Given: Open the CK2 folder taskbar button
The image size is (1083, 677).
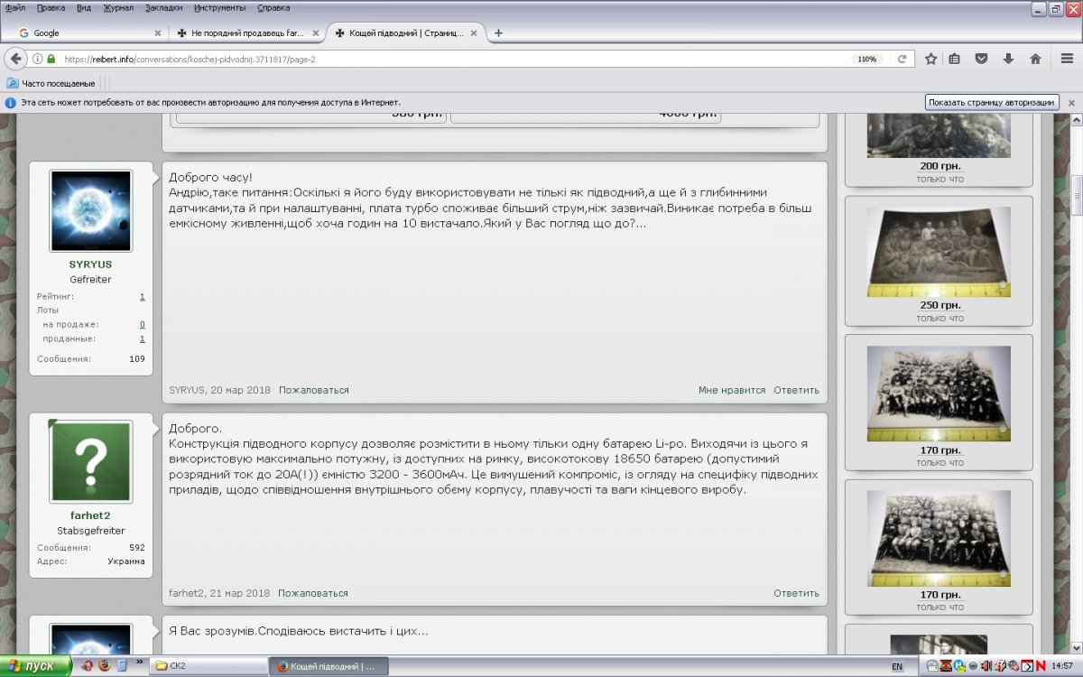Looking at the screenshot, I should pyautogui.click(x=208, y=666).
